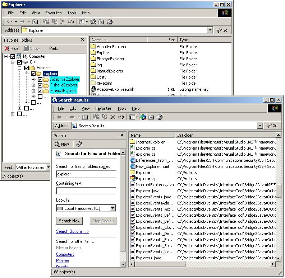Click Move To icon in Explorer window toolbar

pyautogui.click(x=46, y=22)
